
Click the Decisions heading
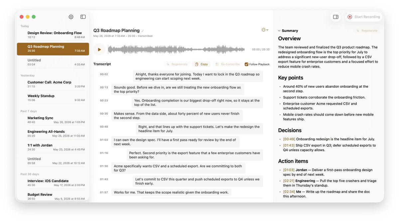click(290, 130)
